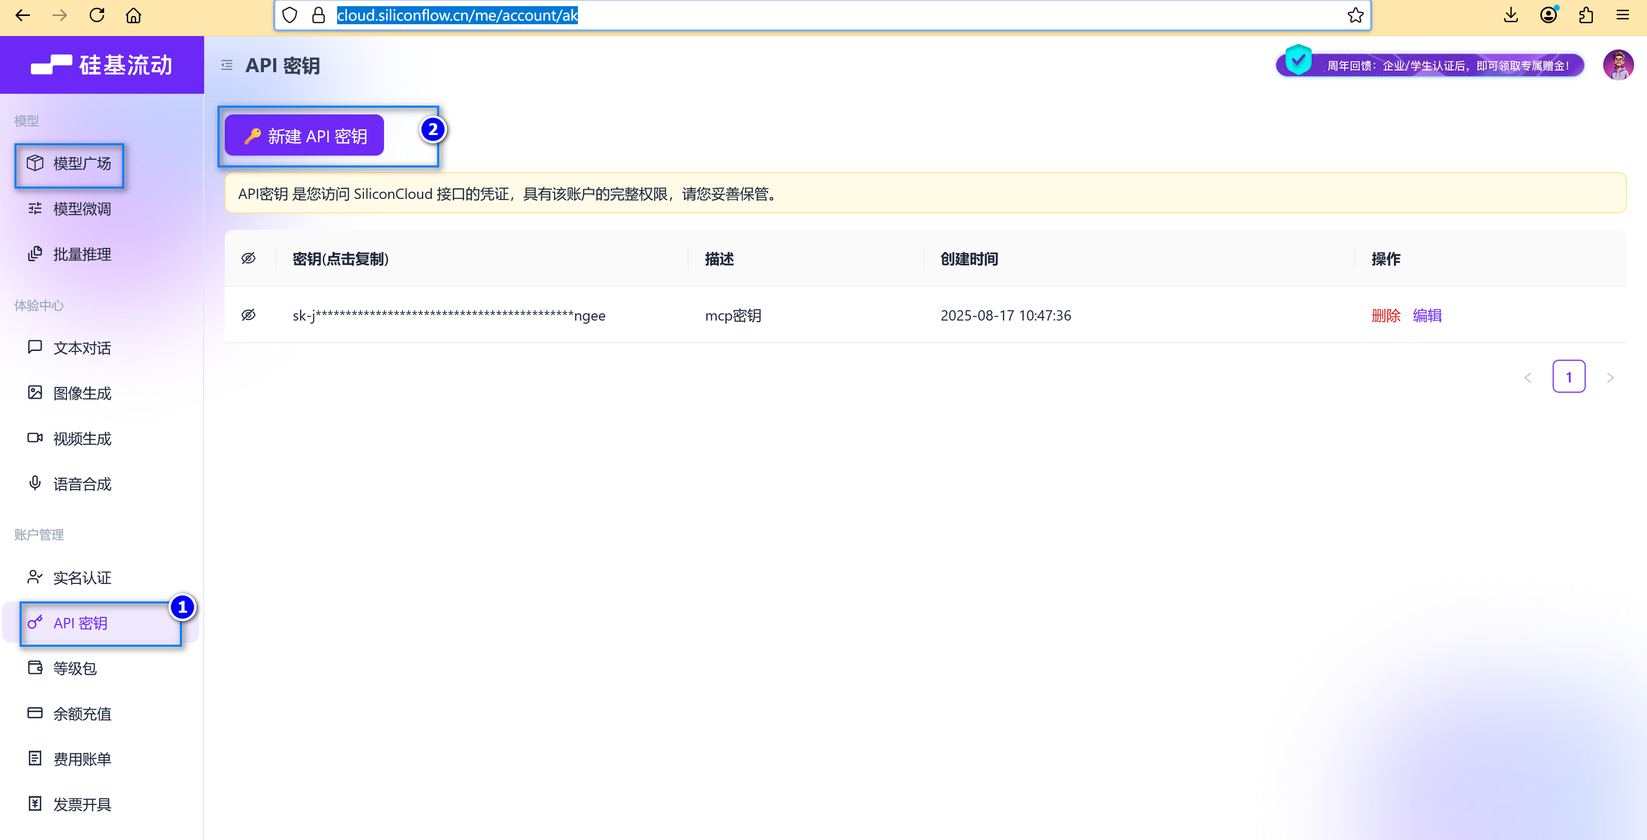This screenshot has height=840, width=1647.
Task: Click the 密钥(点击复制) column header
Action: click(341, 259)
